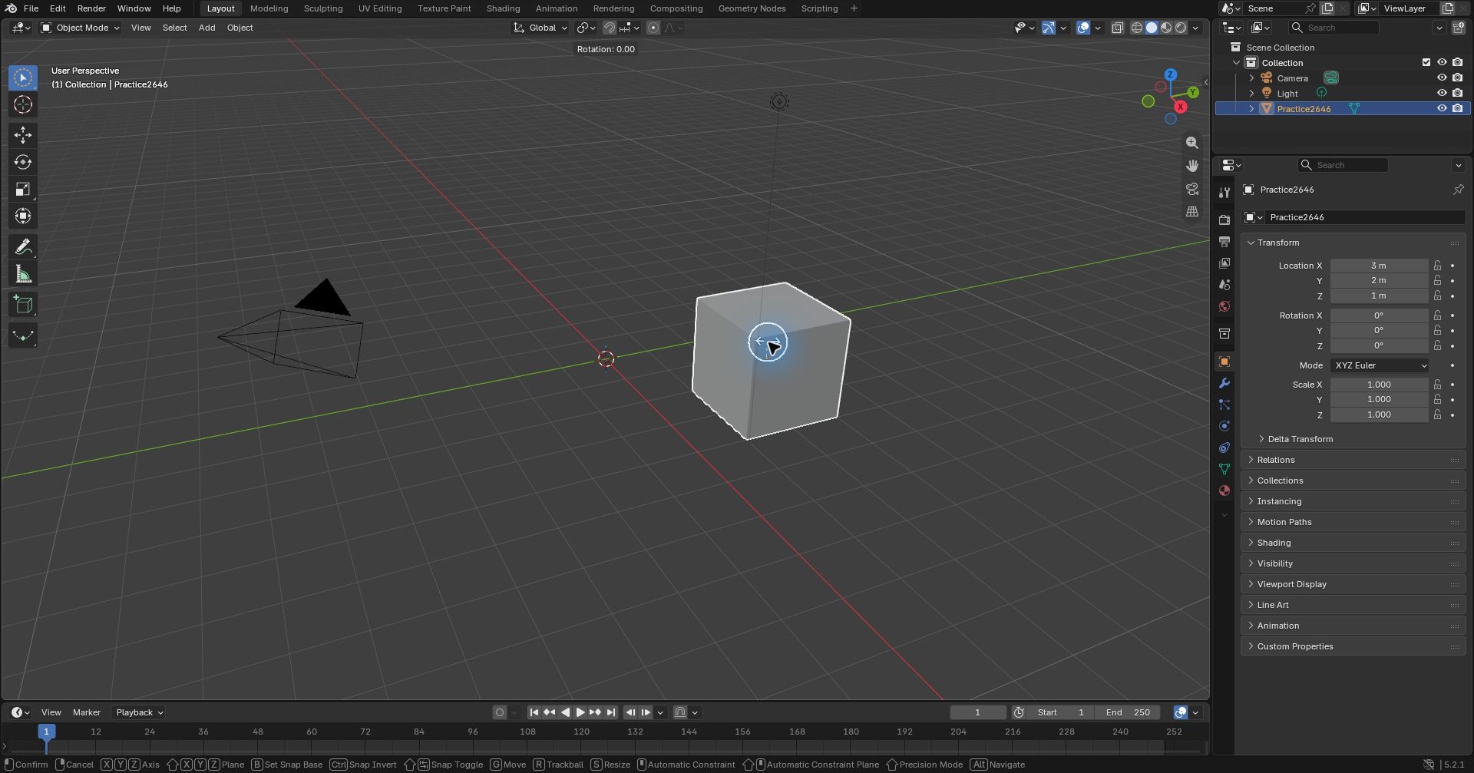This screenshot has width=1474, height=773.
Task: Toggle X-ray display in viewport header
Action: [1118, 28]
